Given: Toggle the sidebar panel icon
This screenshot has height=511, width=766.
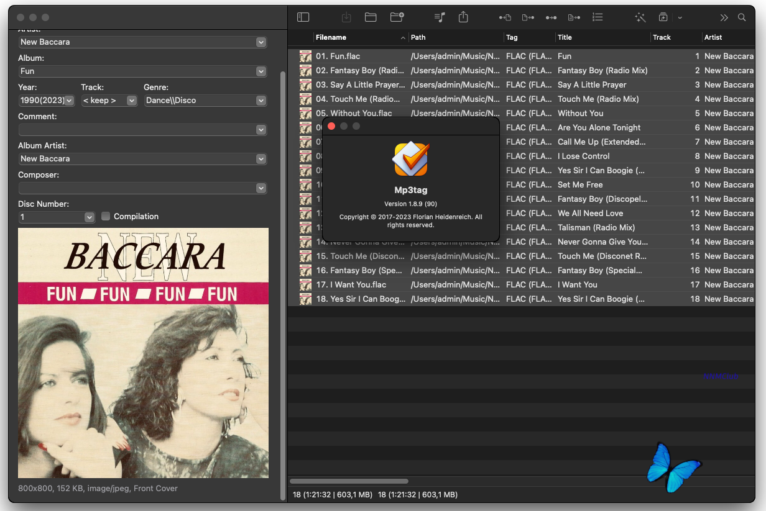Looking at the screenshot, I should tap(303, 17).
